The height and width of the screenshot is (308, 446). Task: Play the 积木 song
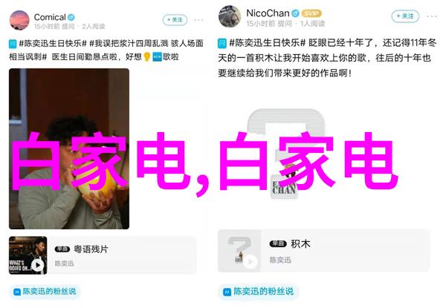(250, 262)
